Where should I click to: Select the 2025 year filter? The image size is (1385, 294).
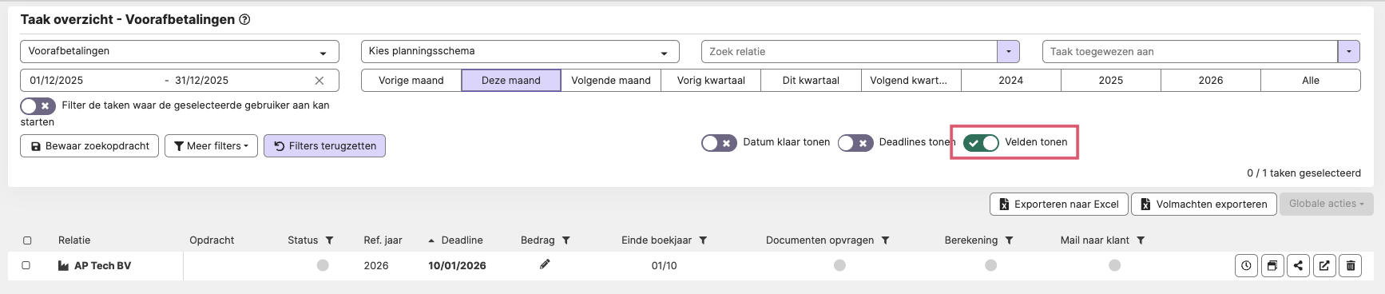(1111, 81)
